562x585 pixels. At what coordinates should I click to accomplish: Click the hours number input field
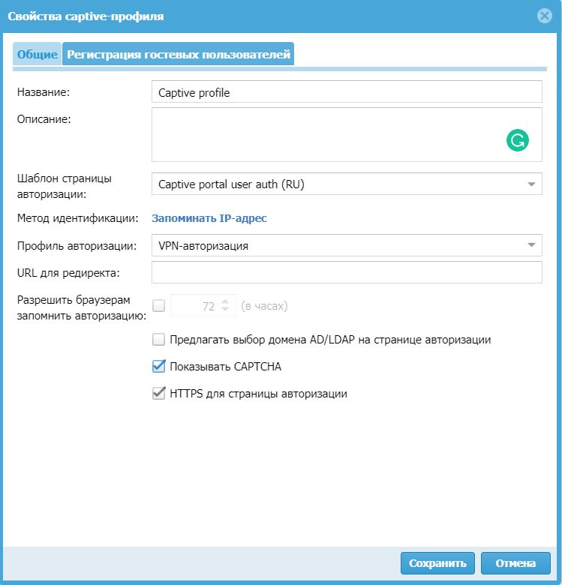[x=195, y=306]
